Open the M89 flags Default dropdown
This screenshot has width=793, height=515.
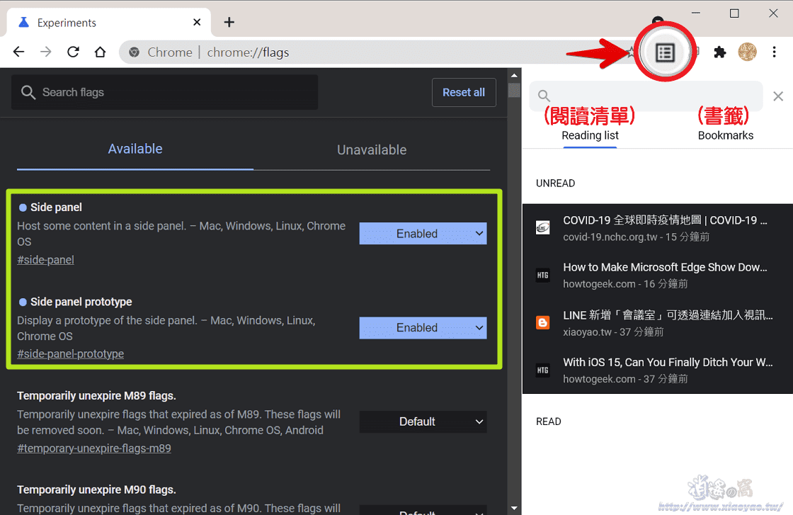click(x=423, y=421)
